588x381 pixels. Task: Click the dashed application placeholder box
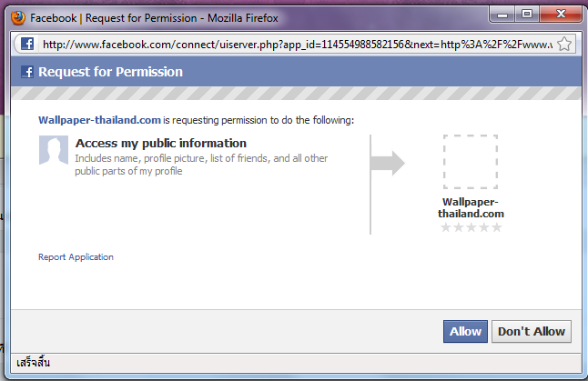(471, 162)
